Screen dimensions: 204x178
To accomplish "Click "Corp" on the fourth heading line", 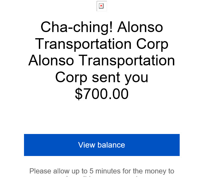I will (x=71, y=77).
